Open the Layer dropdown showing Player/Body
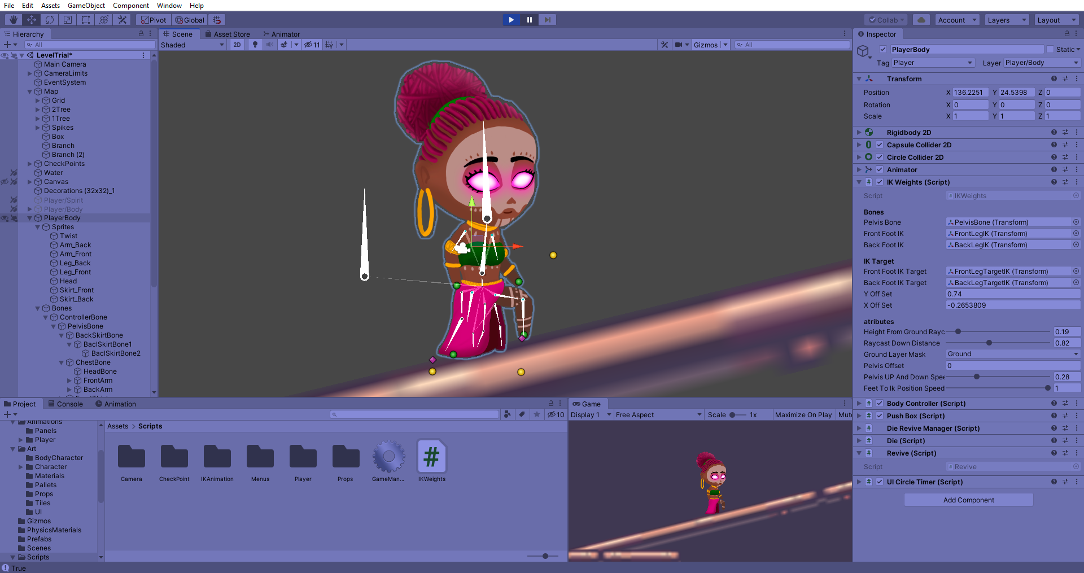1084x573 pixels. click(x=1042, y=63)
